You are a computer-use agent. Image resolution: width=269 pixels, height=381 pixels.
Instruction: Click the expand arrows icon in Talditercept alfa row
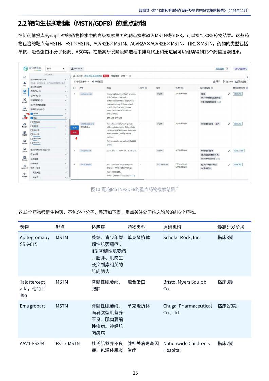229,124
